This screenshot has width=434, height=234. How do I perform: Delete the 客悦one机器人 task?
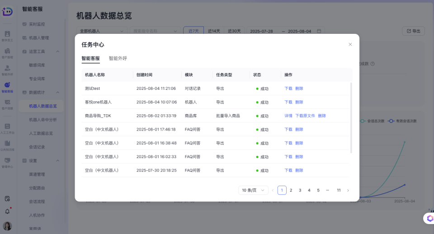299,102
